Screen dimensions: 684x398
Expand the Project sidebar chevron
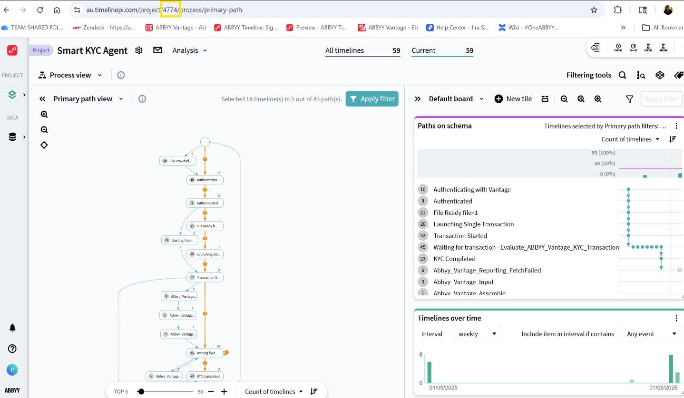click(24, 95)
